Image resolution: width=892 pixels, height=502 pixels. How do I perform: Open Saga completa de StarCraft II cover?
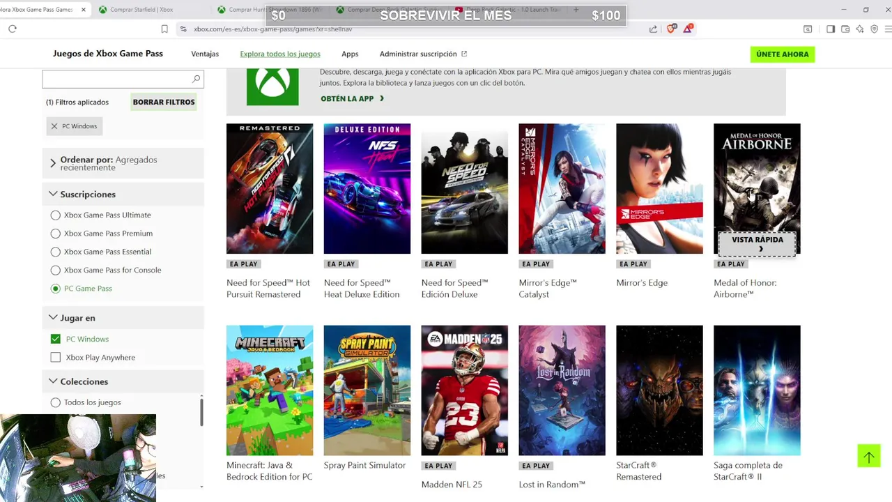click(757, 390)
